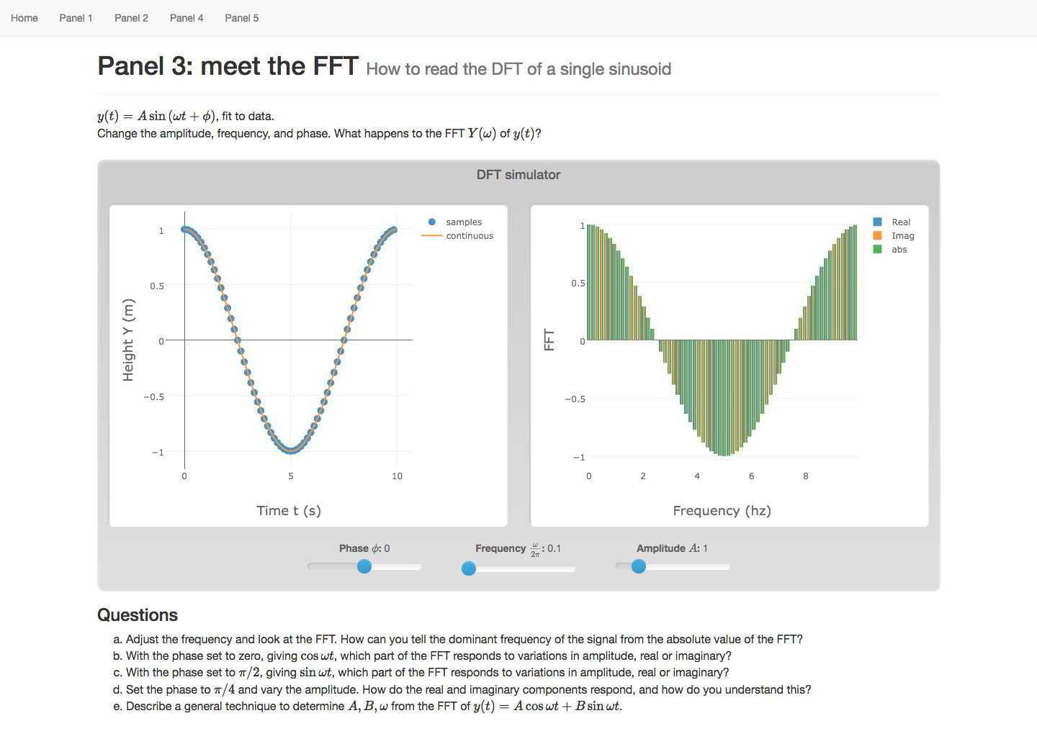The height and width of the screenshot is (744, 1037).
Task: Hide the Imag trace via legend label
Action: (902, 236)
